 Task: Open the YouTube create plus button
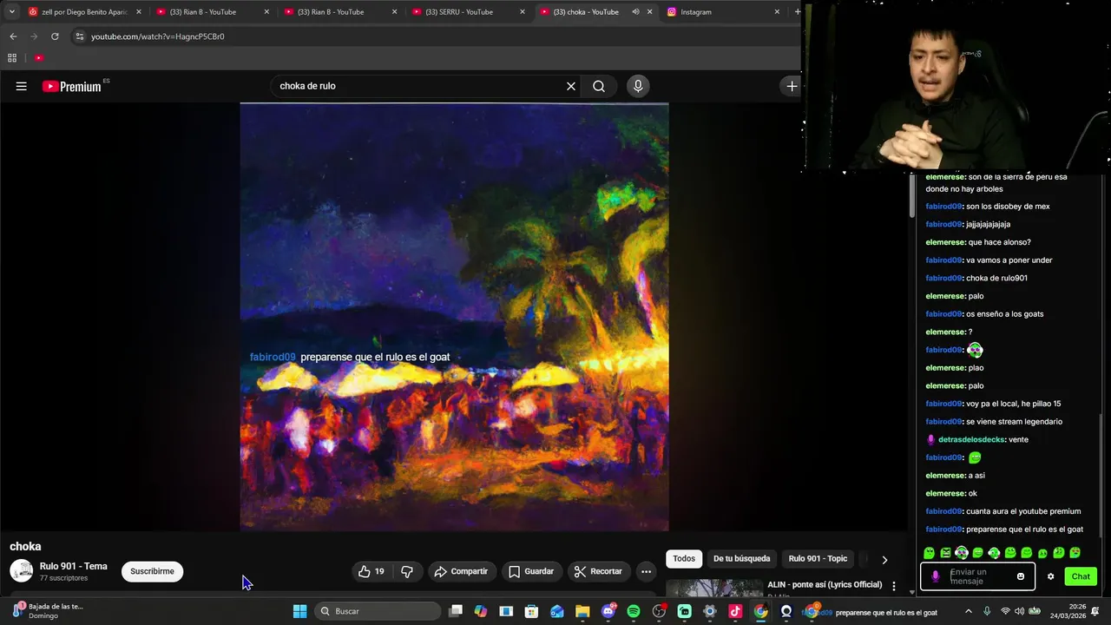click(x=792, y=86)
